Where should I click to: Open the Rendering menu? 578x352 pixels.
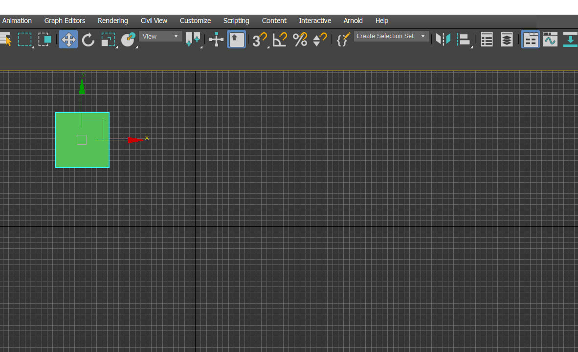pyautogui.click(x=112, y=21)
